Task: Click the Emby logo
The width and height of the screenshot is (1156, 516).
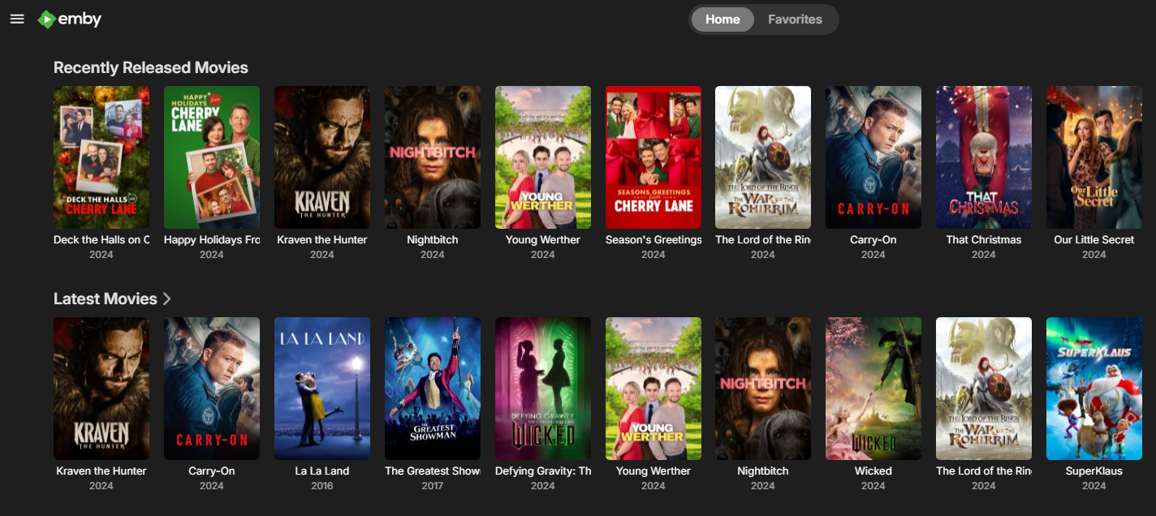Action: tap(70, 19)
